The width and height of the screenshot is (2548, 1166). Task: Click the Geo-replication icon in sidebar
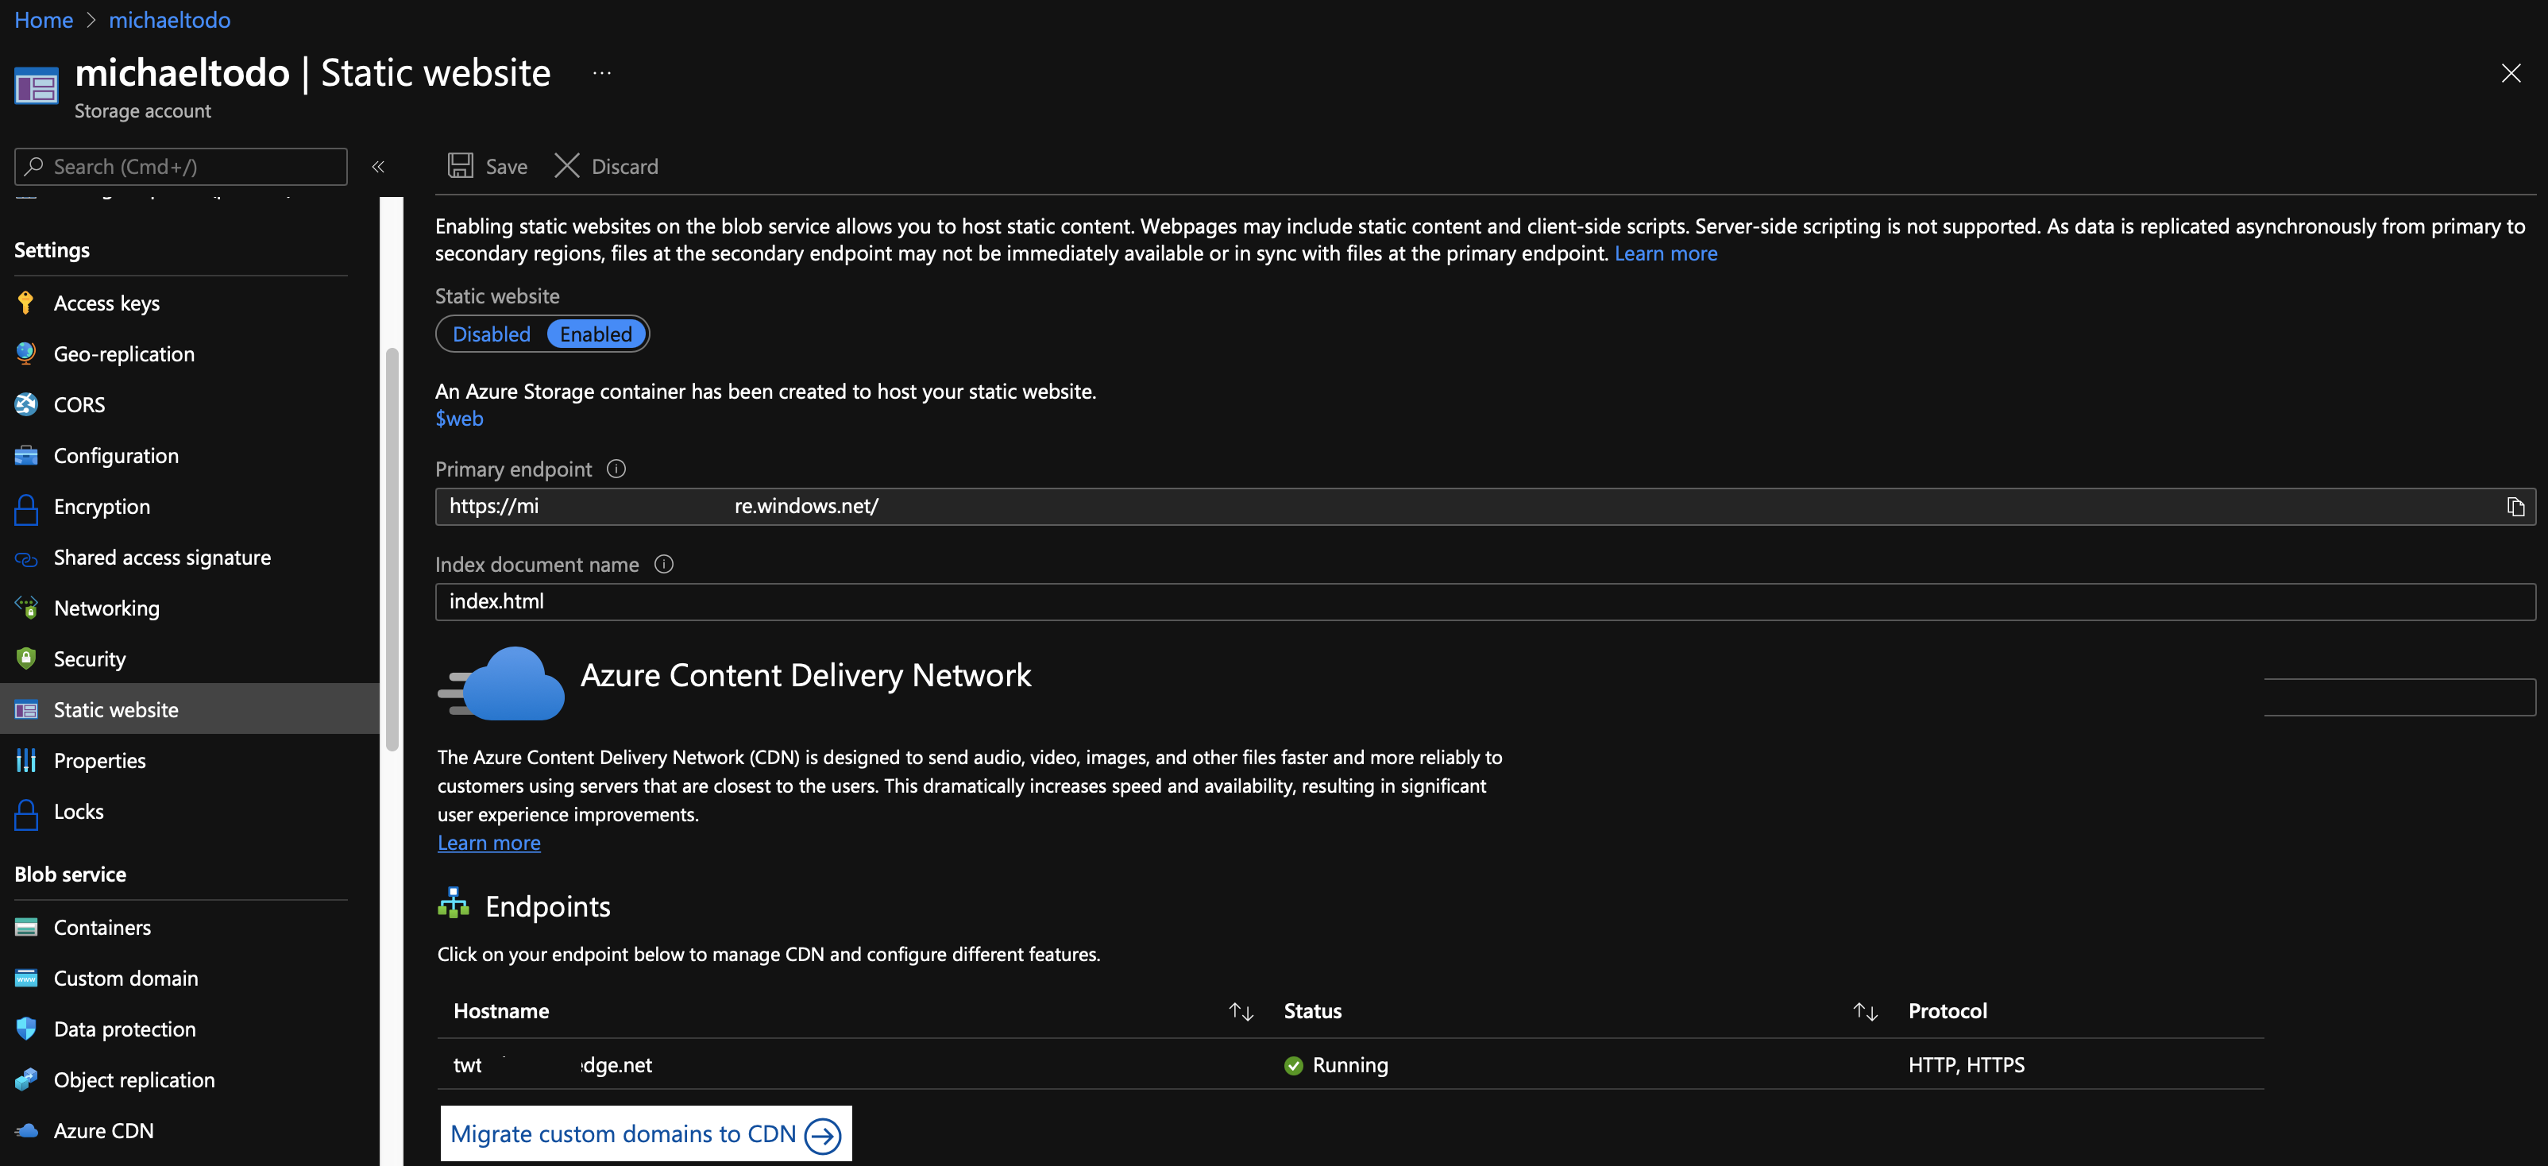(29, 353)
